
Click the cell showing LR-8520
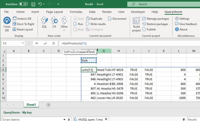point(119,98)
